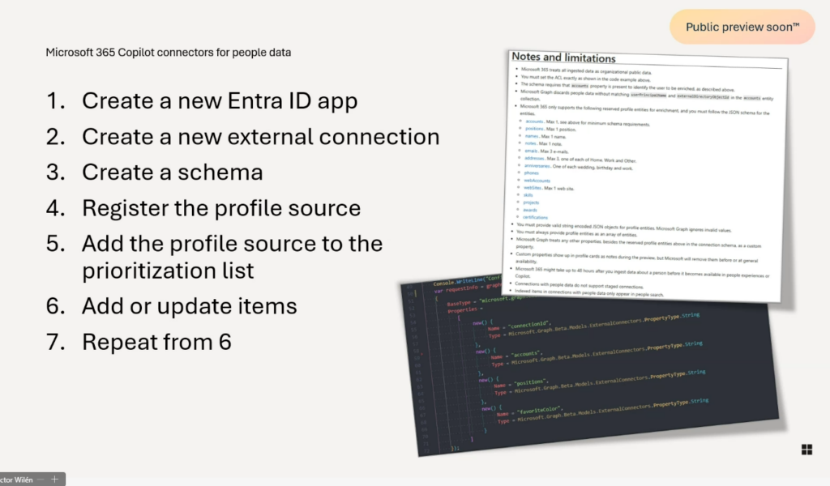Open the 'anniversaries' link in Notes list
Viewport: 830px width, 486px height.
pos(537,166)
